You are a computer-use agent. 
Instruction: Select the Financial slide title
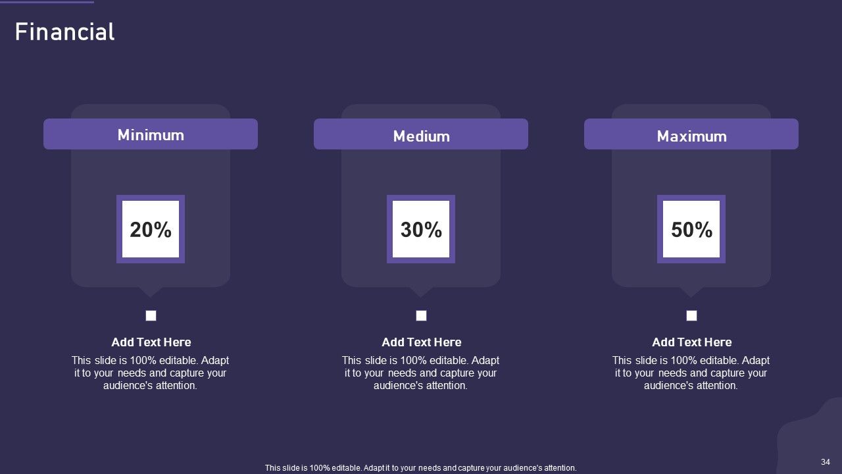[64, 32]
